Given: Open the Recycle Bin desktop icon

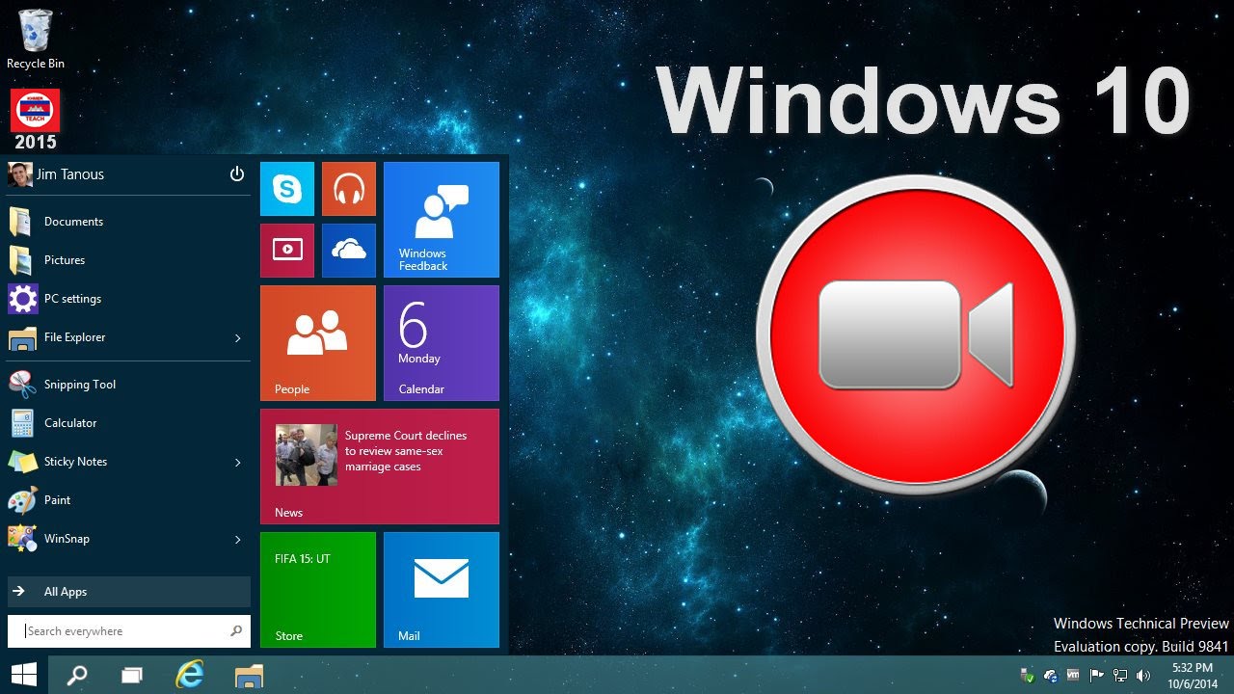Looking at the screenshot, I should pyautogui.click(x=36, y=39).
